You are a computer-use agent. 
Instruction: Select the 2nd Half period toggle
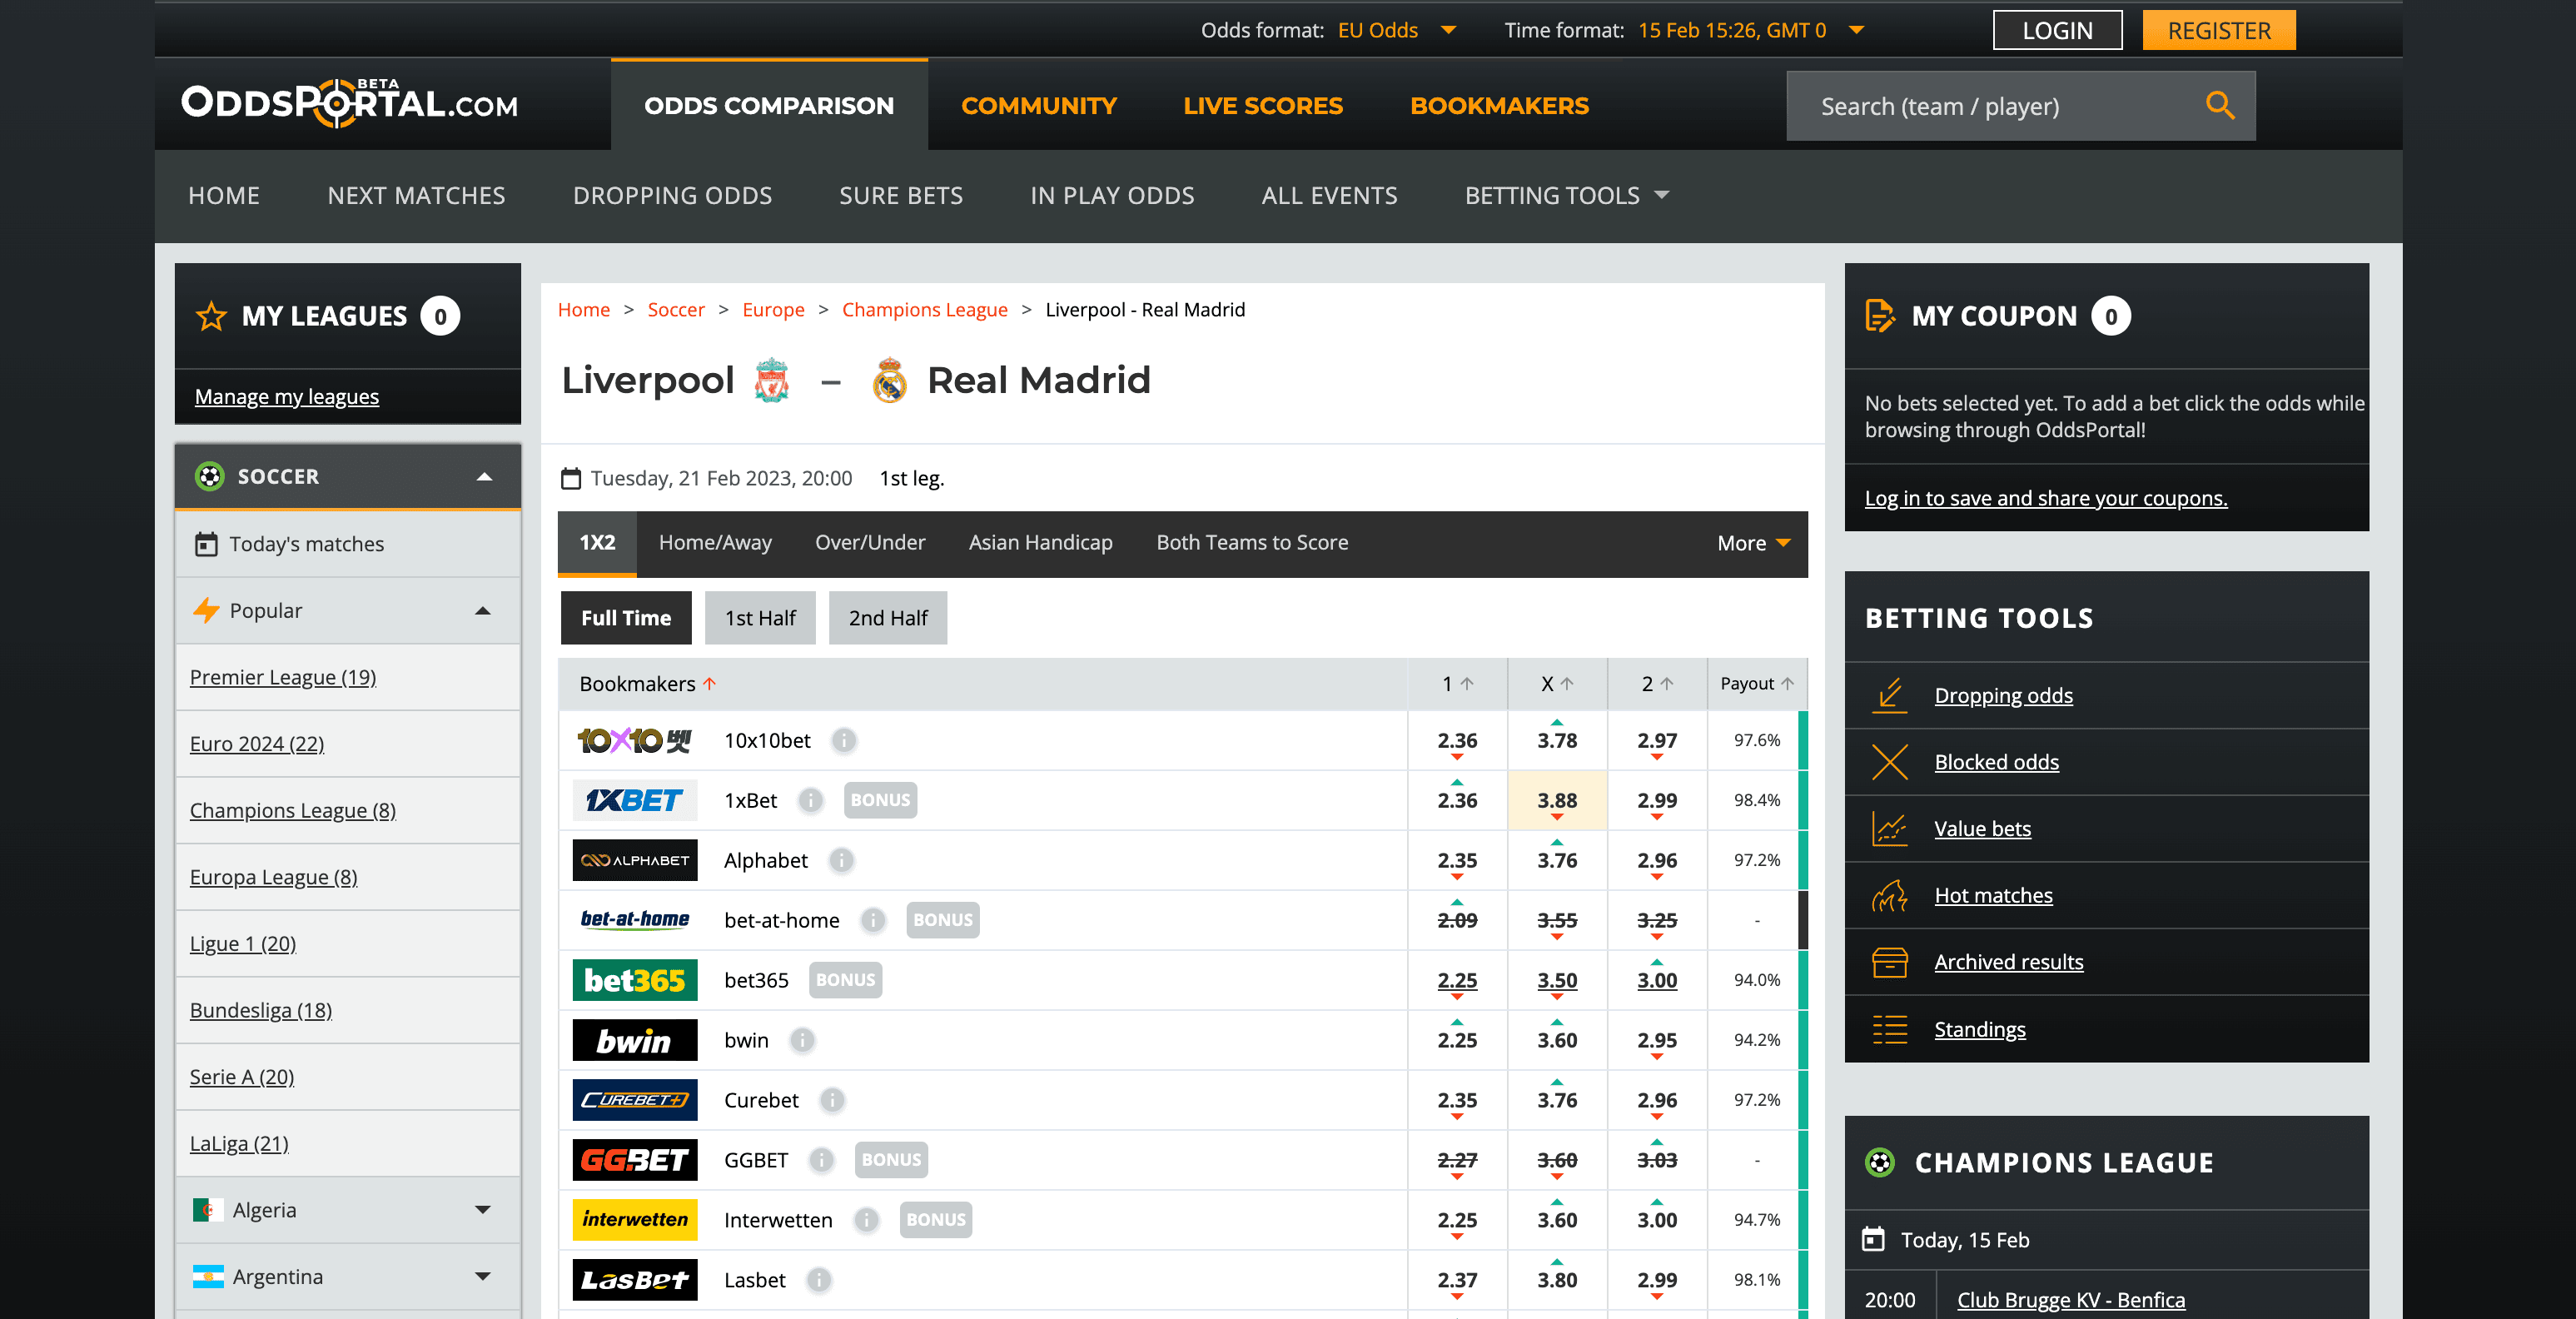(x=887, y=618)
